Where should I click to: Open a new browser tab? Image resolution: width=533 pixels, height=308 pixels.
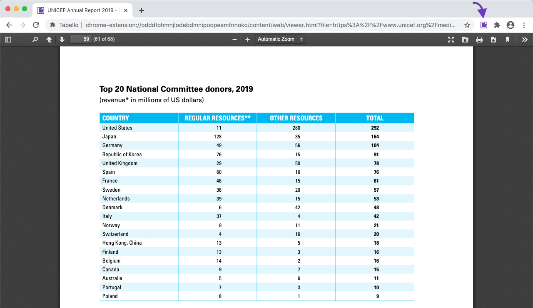[142, 10]
